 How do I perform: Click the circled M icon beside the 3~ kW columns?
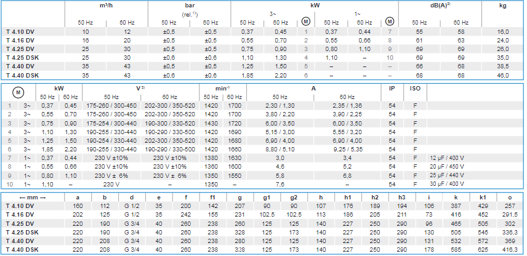click(x=306, y=22)
